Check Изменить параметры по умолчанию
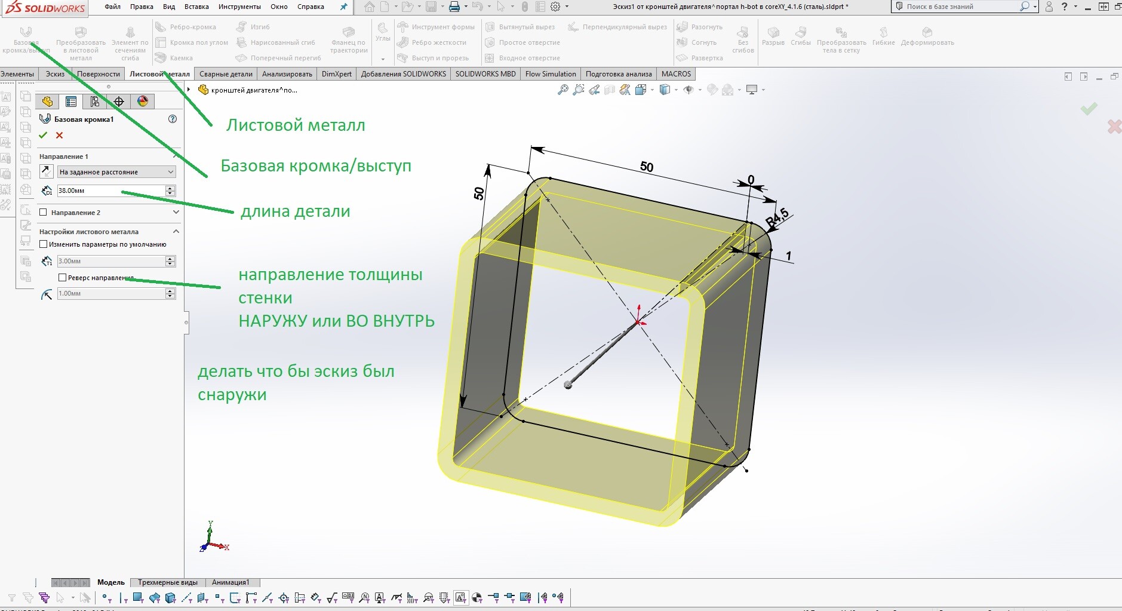Image resolution: width=1122 pixels, height=611 pixels. click(x=43, y=244)
